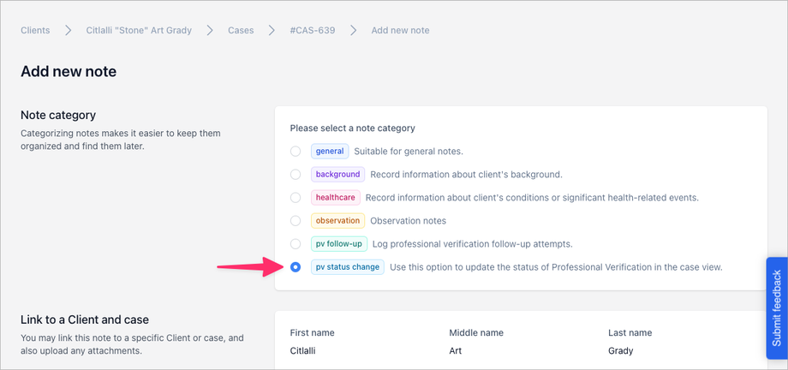Click the Add new note breadcrumb text
The image size is (788, 370).
400,31
